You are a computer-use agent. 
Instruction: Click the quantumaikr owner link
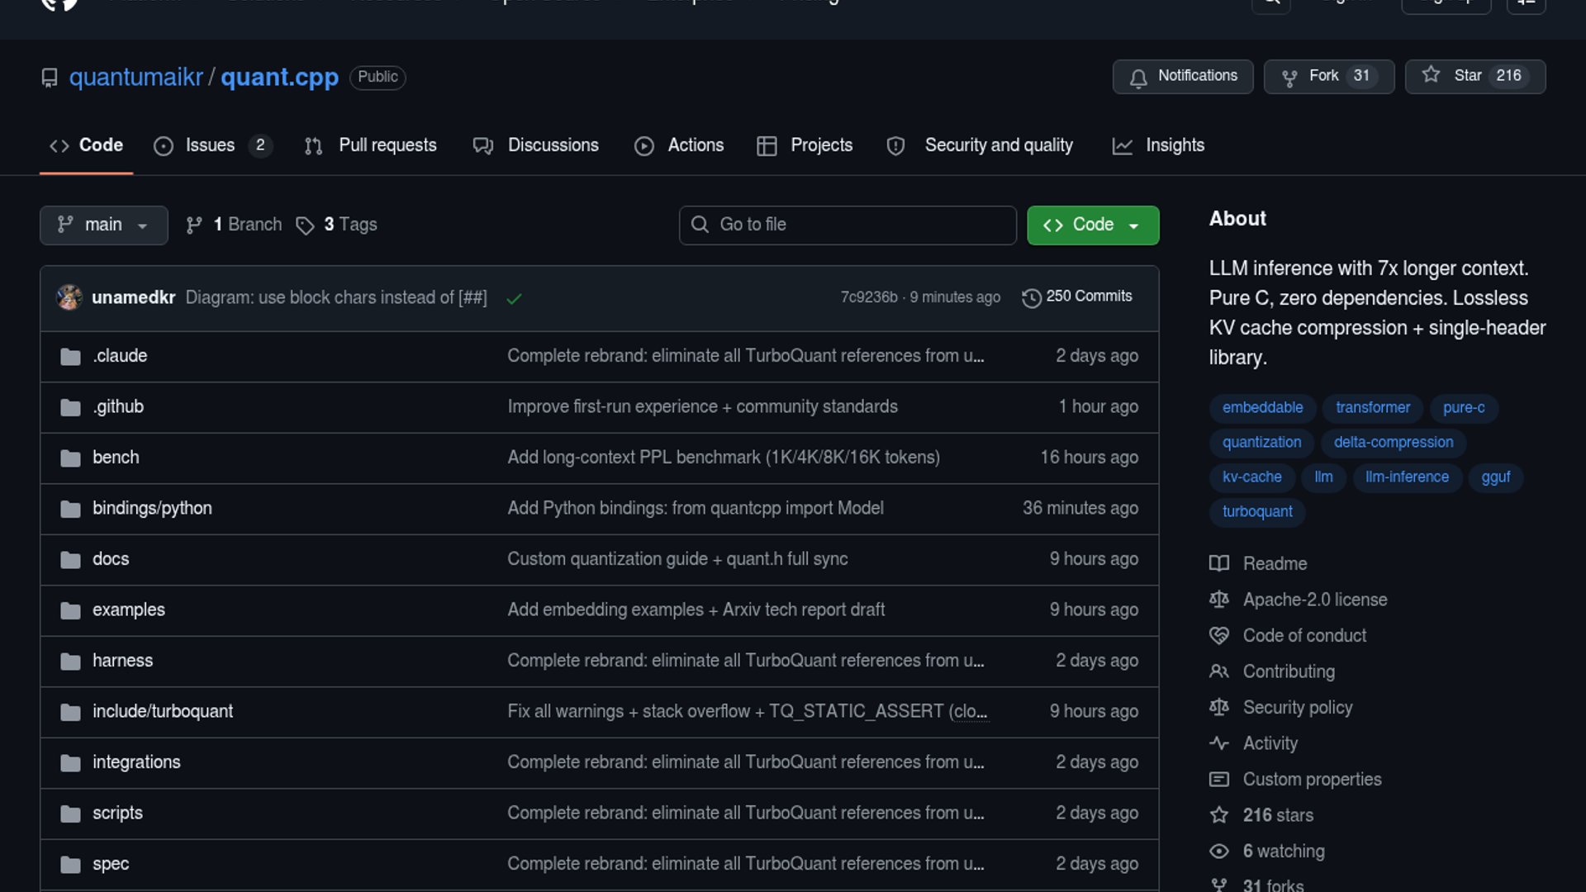(135, 77)
